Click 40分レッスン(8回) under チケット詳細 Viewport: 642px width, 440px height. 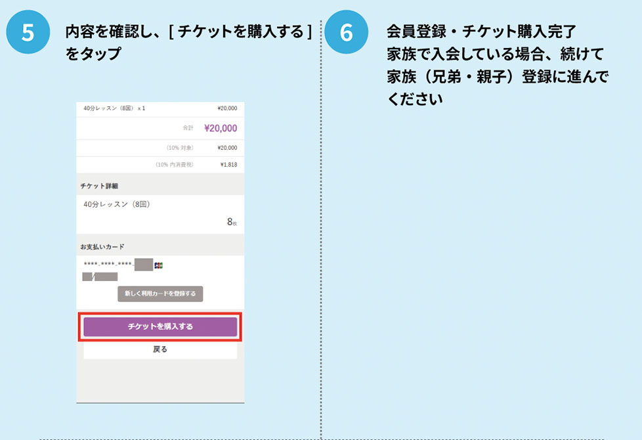click(x=117, y=204)
